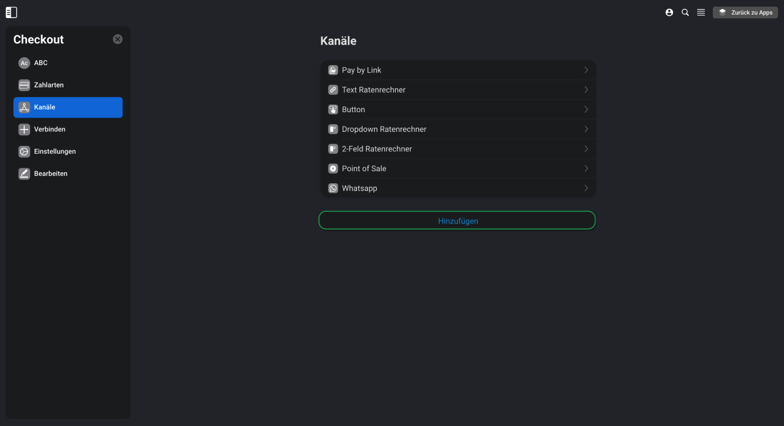Open the Verbinden menu item

[x=68, y=130]
